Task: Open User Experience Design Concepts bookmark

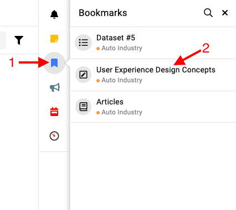Action: pyautogui.click(x=153, y=75)
